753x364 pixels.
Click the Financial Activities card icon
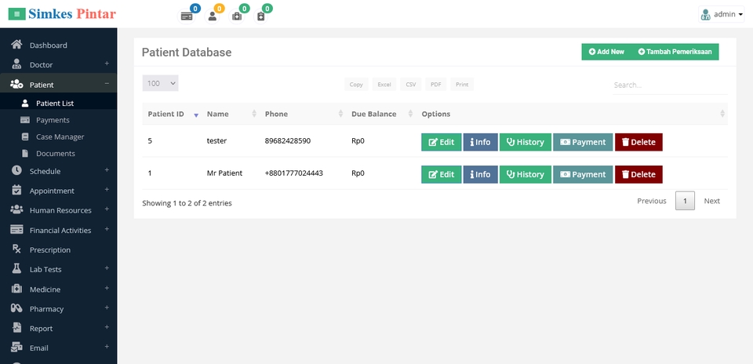pyautogui.click(x=16, y=230)
